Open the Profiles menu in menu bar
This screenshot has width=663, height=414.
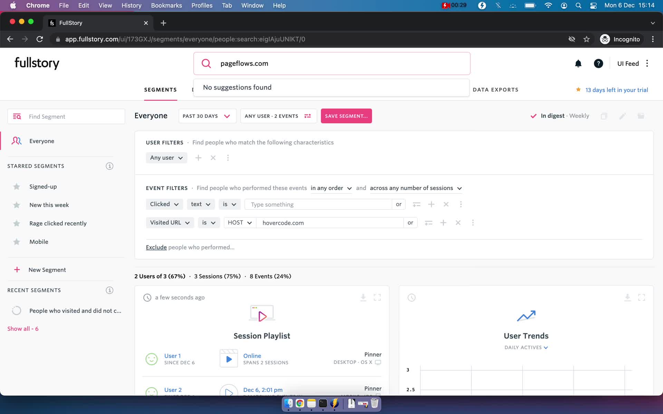pyautogui.click(x=202, y=6)
